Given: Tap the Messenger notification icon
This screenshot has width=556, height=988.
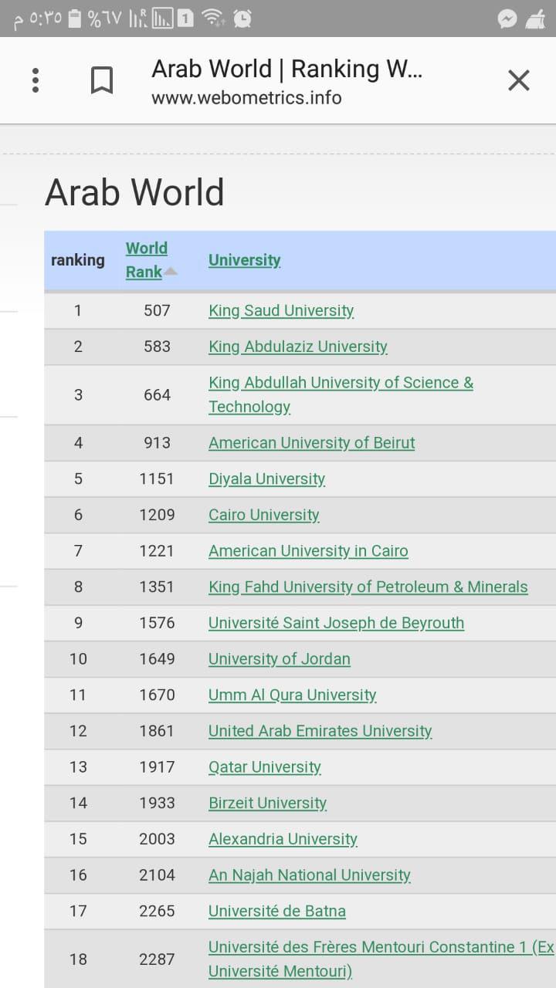Looking at the screenshot, I should (507, 19).
